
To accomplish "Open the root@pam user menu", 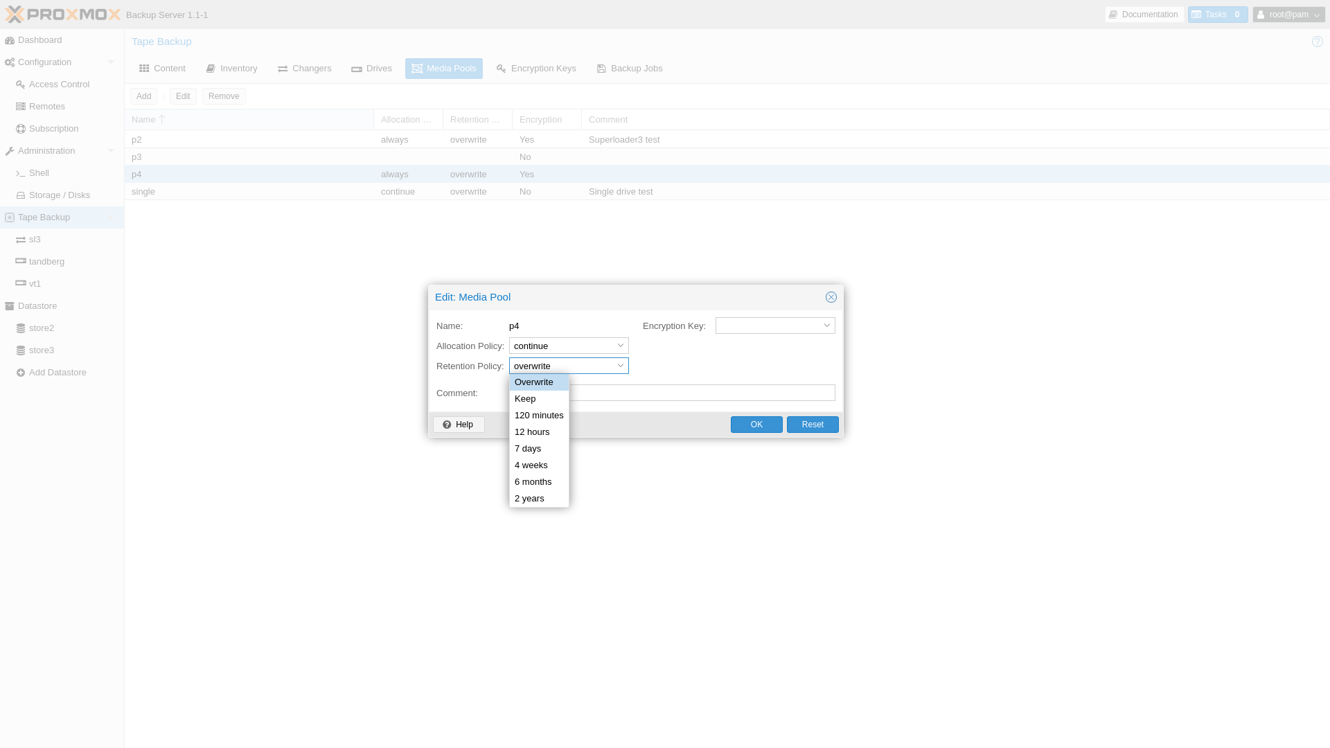I will (1288, 15).
